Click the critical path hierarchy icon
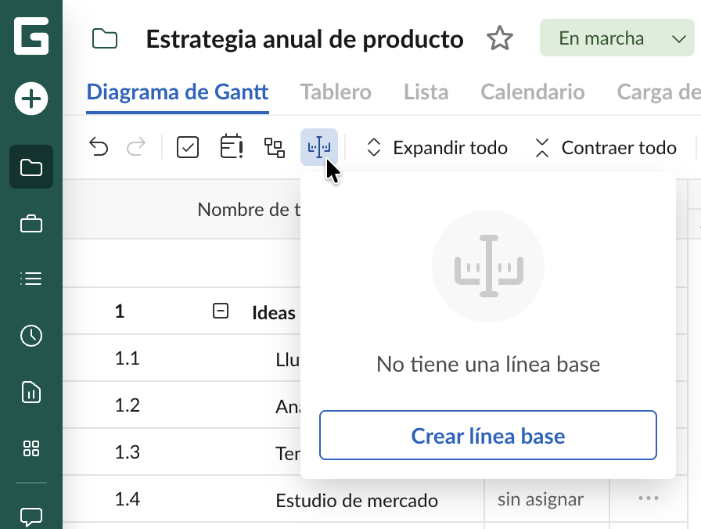 coord(274,148)
